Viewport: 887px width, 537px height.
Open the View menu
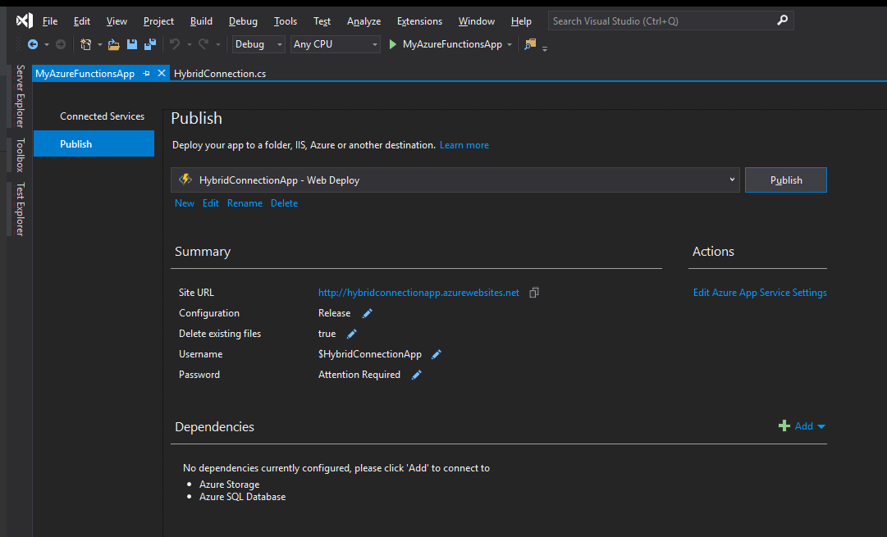pyautogui.click(x=117, y=21)
